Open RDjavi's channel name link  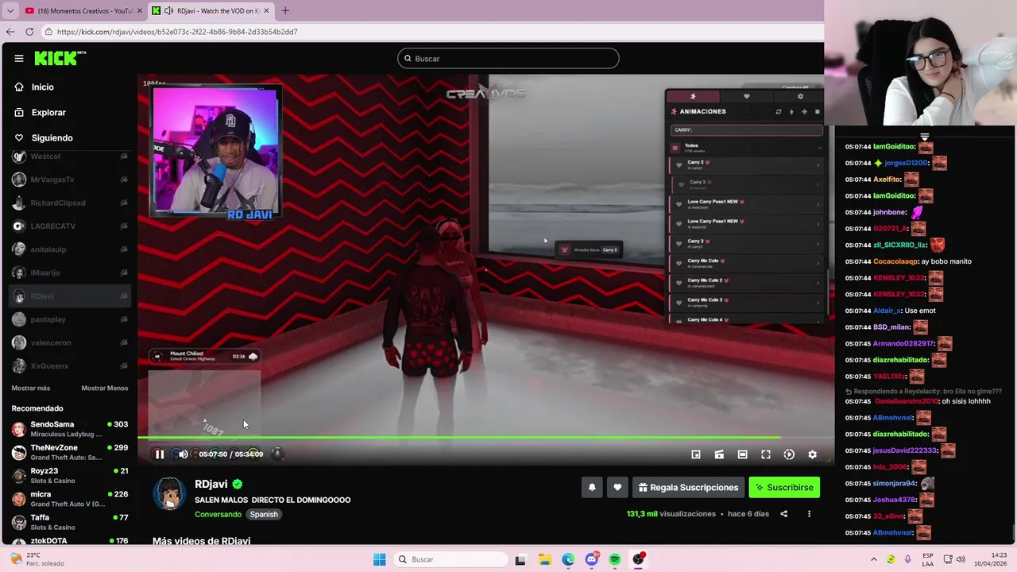click(x=211, y=484)
